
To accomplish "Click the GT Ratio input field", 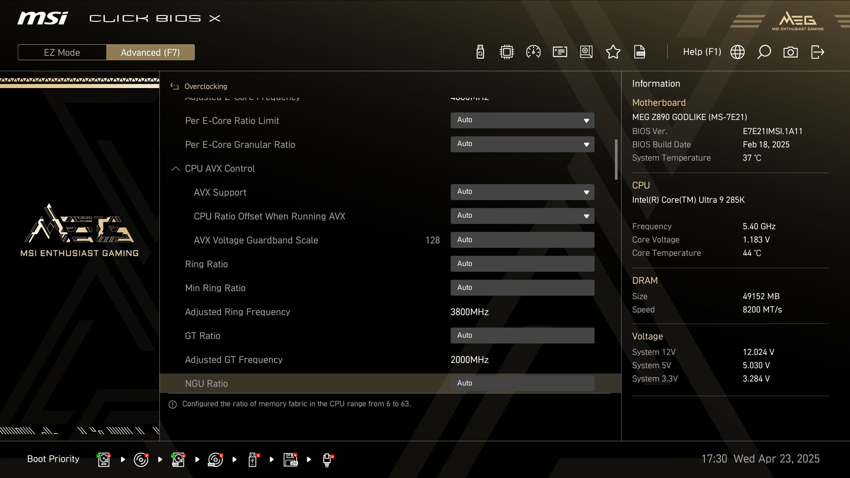I will pyautogui.click(x=522, y=335).
